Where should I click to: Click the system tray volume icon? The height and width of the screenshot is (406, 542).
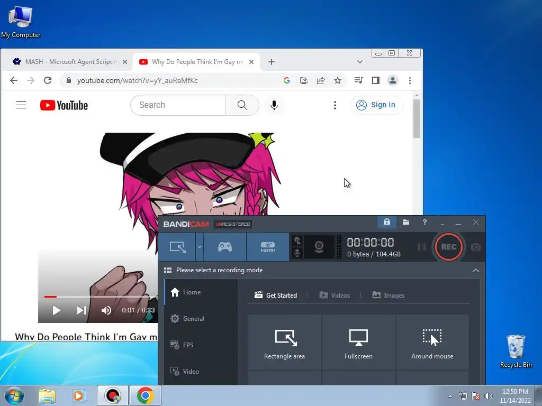[x=489, y=396]
